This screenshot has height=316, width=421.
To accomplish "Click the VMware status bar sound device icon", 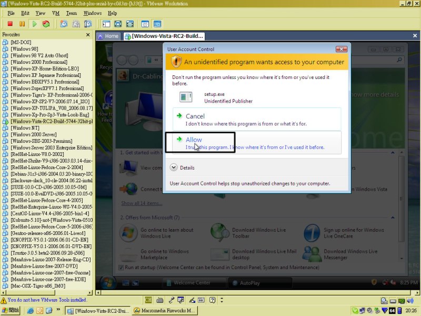I will pos(410,301).
